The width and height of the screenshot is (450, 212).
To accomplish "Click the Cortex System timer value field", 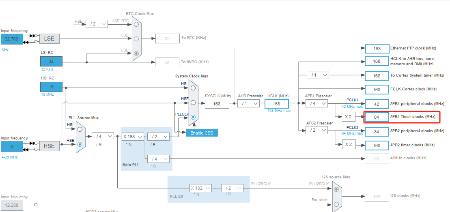I will [x=377, y=76].
